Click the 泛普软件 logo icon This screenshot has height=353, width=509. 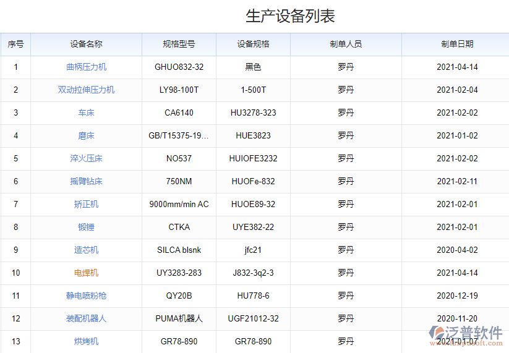coord(436,334)
